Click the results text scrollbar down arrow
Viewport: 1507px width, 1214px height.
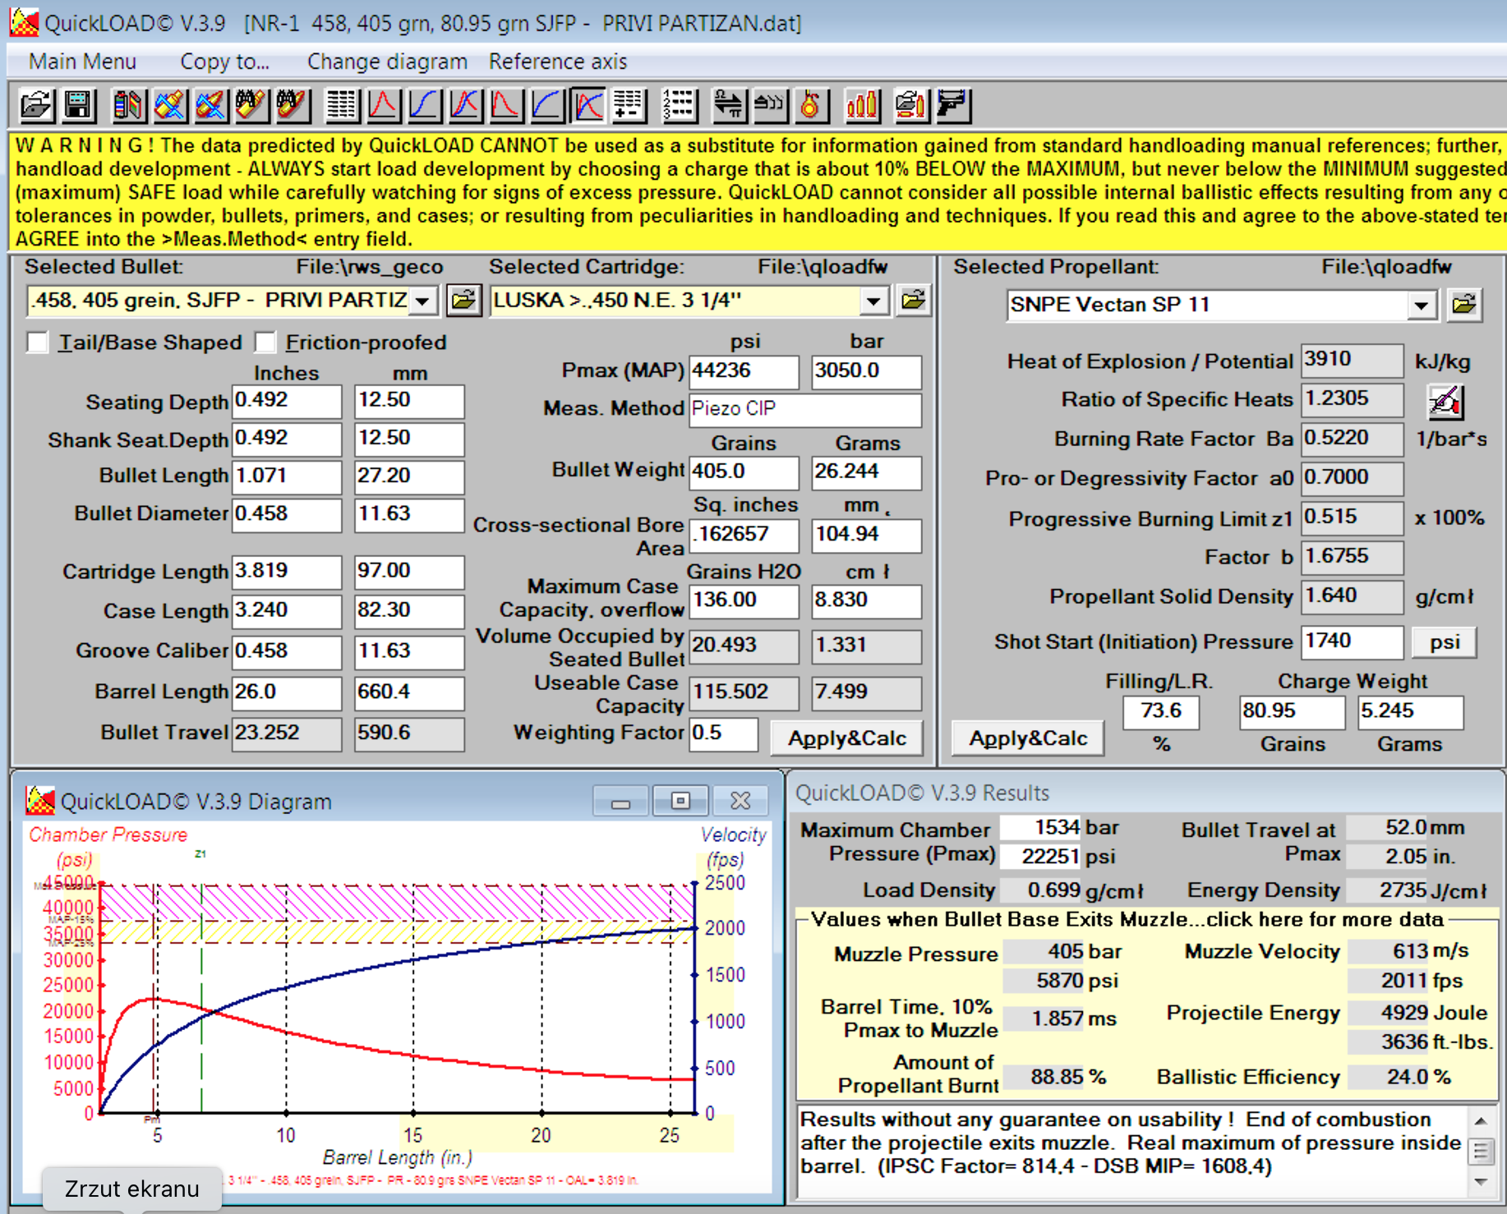pyautogui.click(x=1480, y=1183)
